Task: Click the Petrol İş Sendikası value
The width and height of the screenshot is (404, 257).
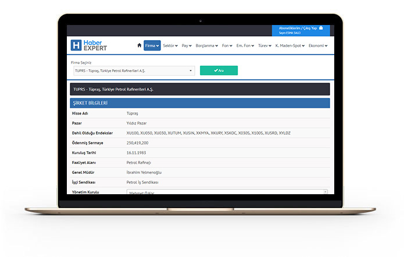Action: (142, 182)
